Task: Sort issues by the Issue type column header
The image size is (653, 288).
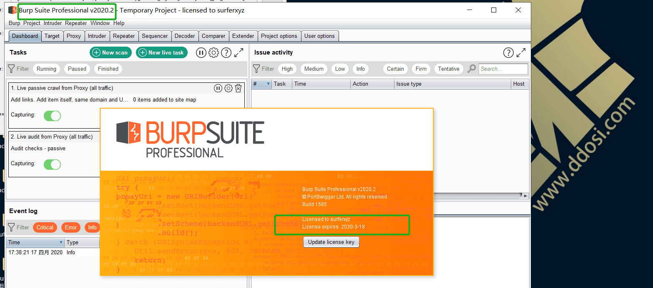Action: (x=453, y=84)
